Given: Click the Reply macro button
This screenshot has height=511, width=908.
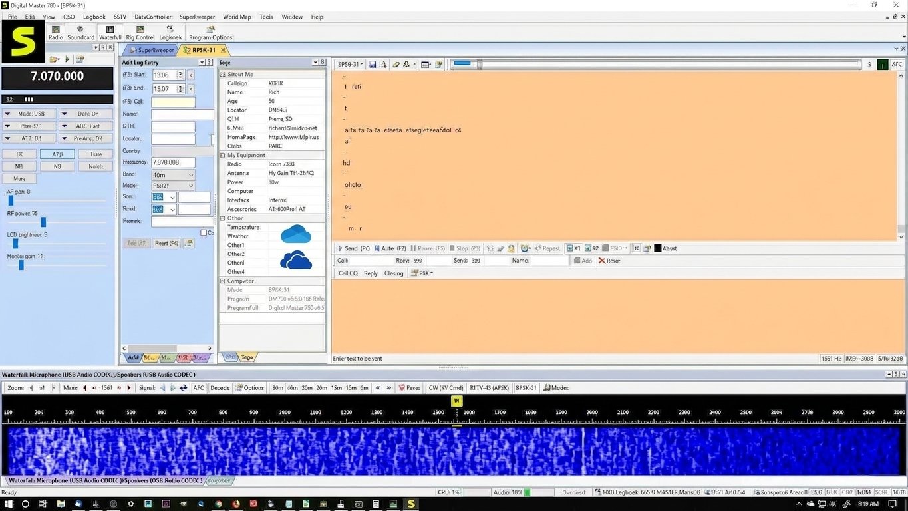Looking at the screenshot, I should click(x=371, y=273).
